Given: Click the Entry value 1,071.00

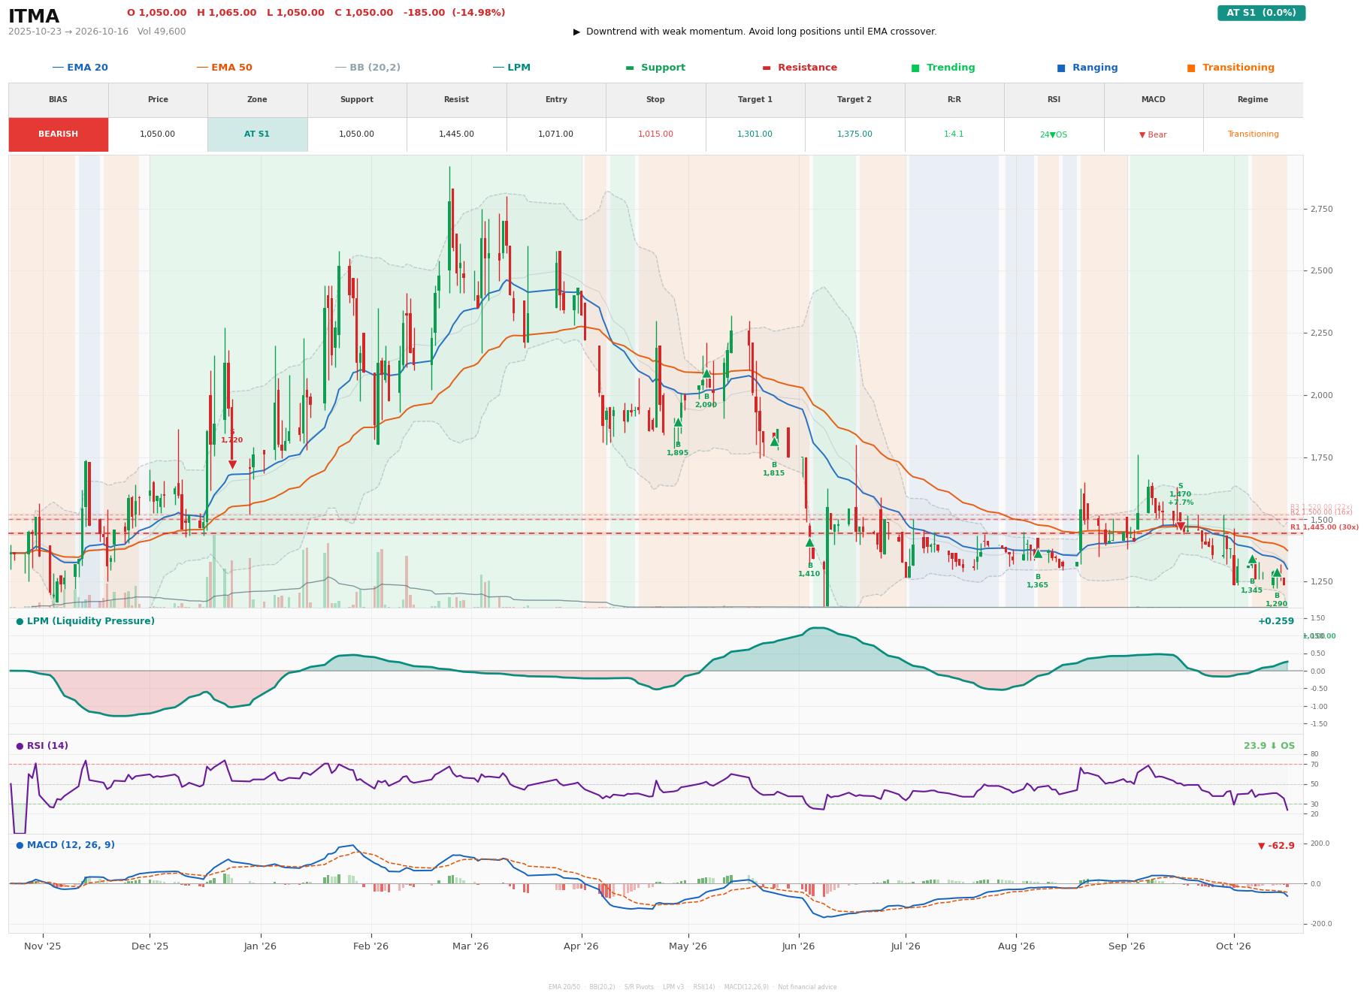Looking at the screenshot, I should pyautogui.click(x=555, y=134).
